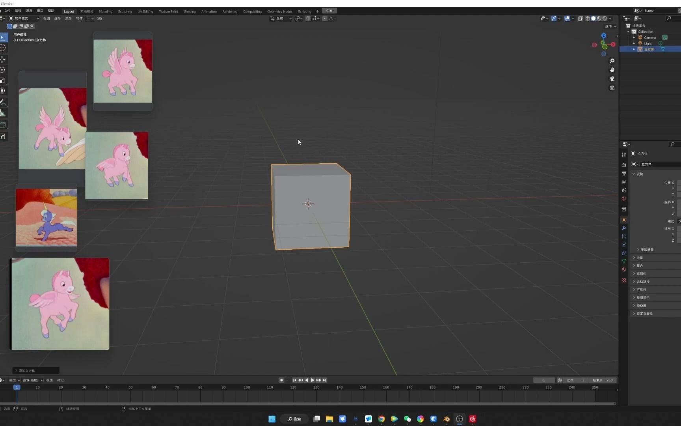Open the Modifiers properties tab wrench
This screenshot has height=426, width=681.
pyautogui.click(x=624, y=228)
